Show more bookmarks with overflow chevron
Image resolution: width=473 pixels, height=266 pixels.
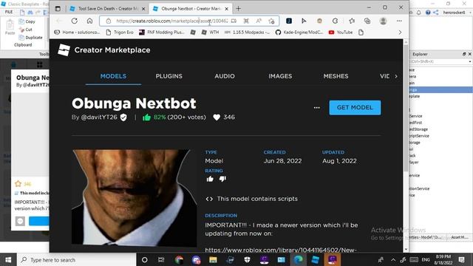tap(400, 33)
